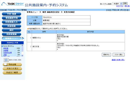Click the reservation list scroll-up arrow
The width and height of the screenshot is (130, 97).
pos(22,45)
